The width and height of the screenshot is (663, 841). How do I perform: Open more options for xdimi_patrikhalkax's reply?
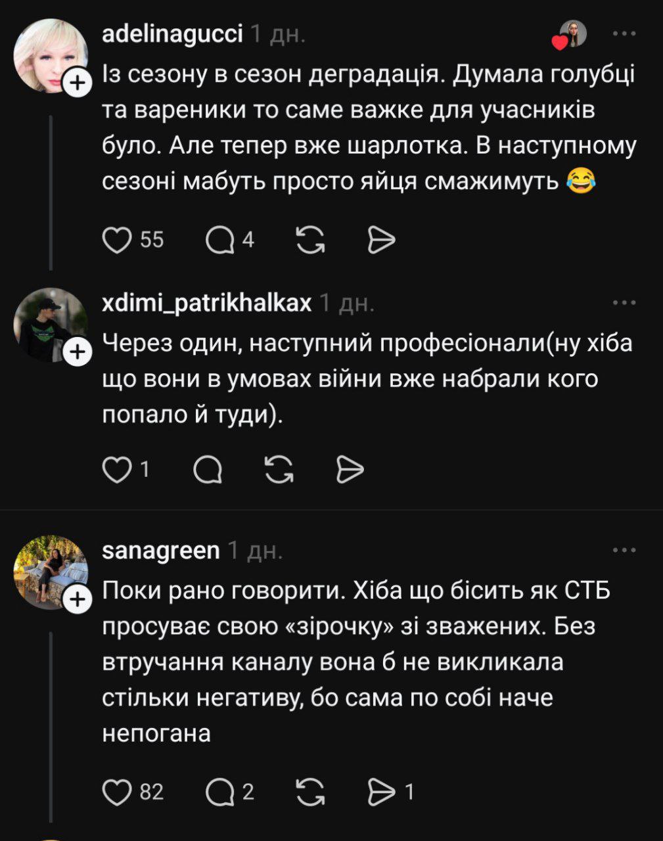[624, 303]
